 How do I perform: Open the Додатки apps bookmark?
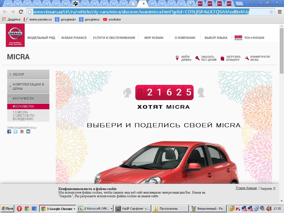[11, 19]
